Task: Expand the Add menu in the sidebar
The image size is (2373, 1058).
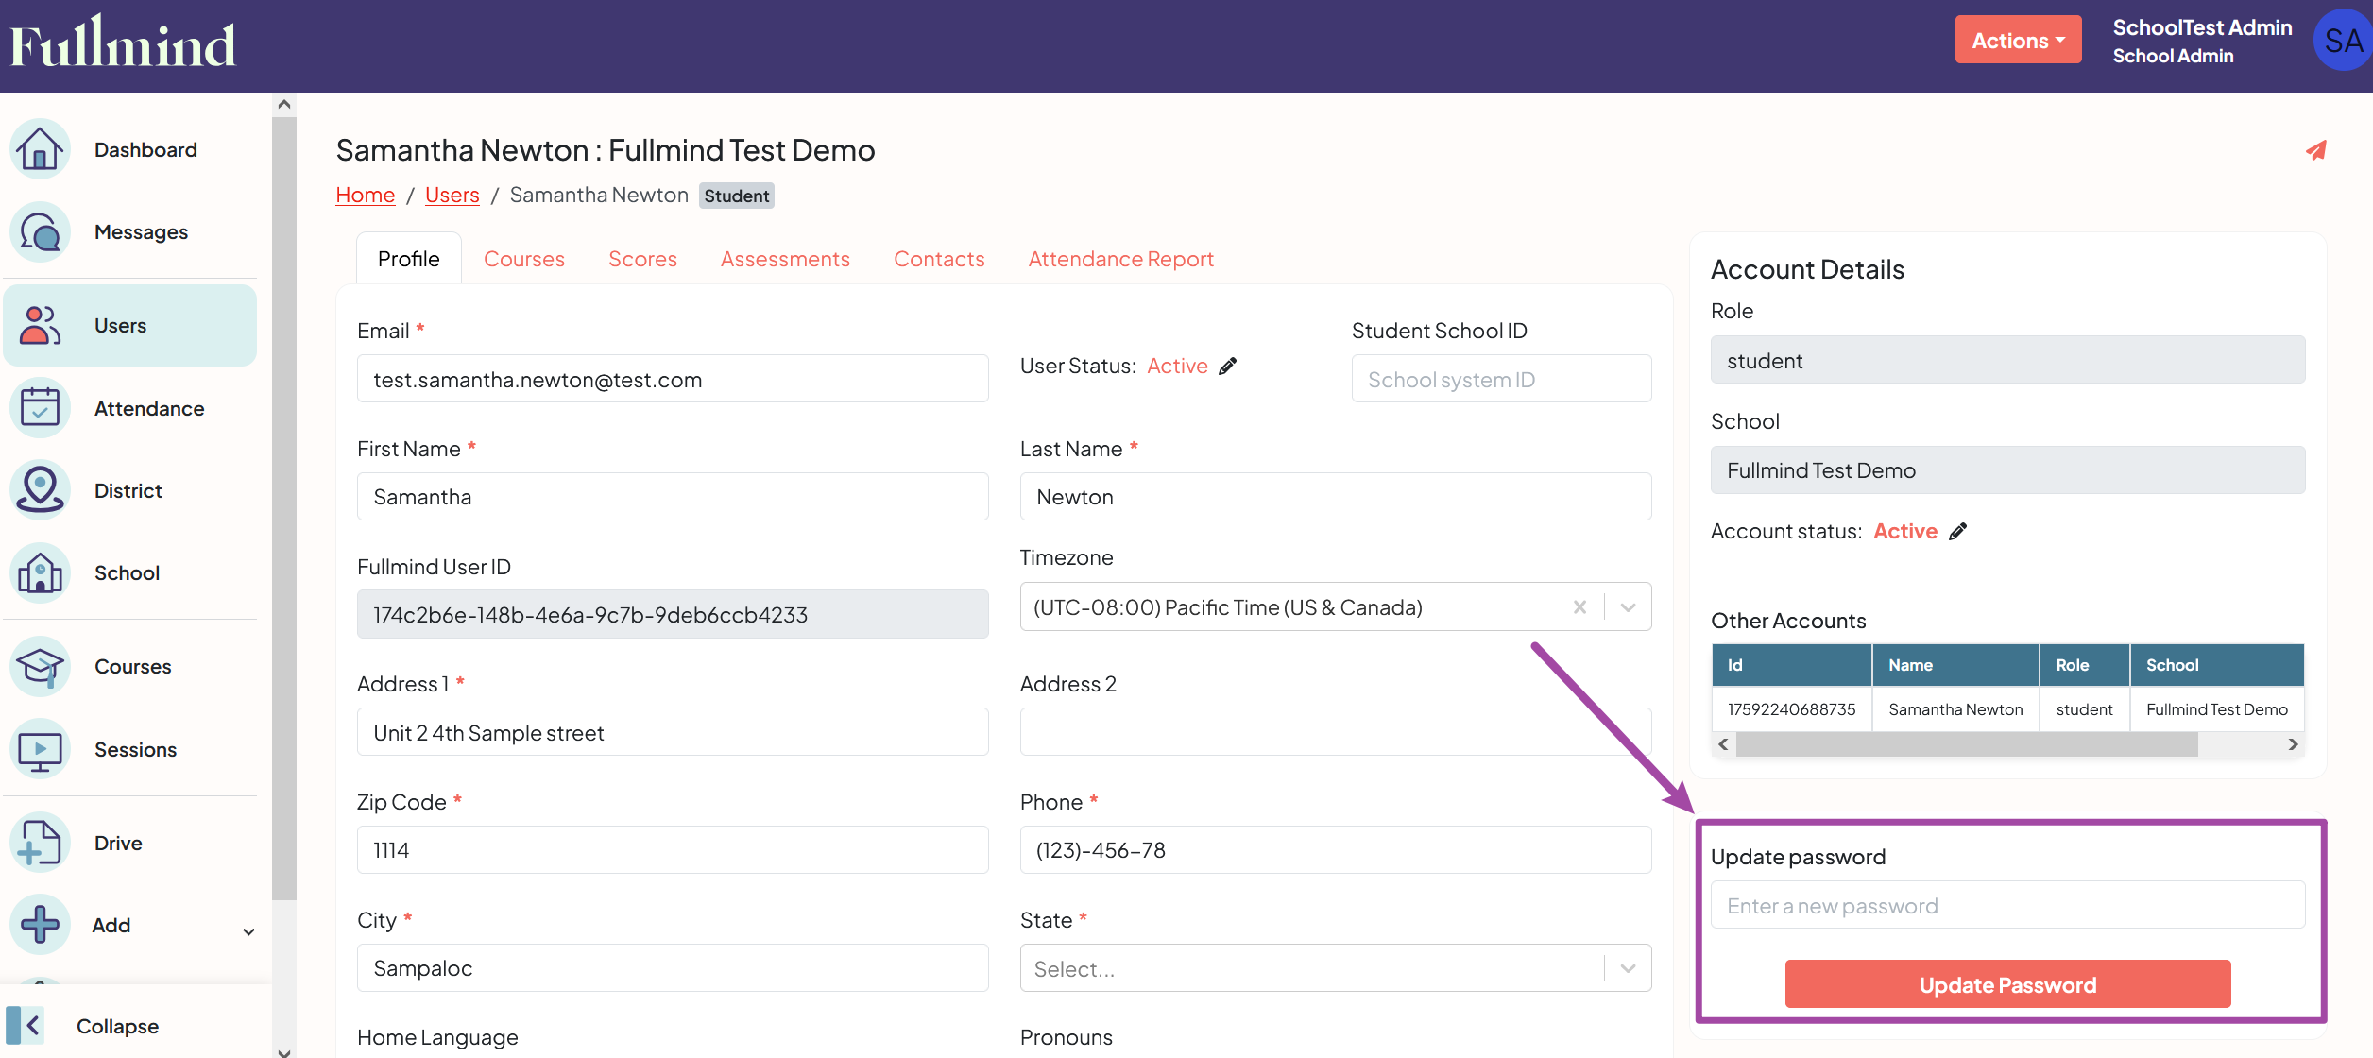Action: point(248,930)
